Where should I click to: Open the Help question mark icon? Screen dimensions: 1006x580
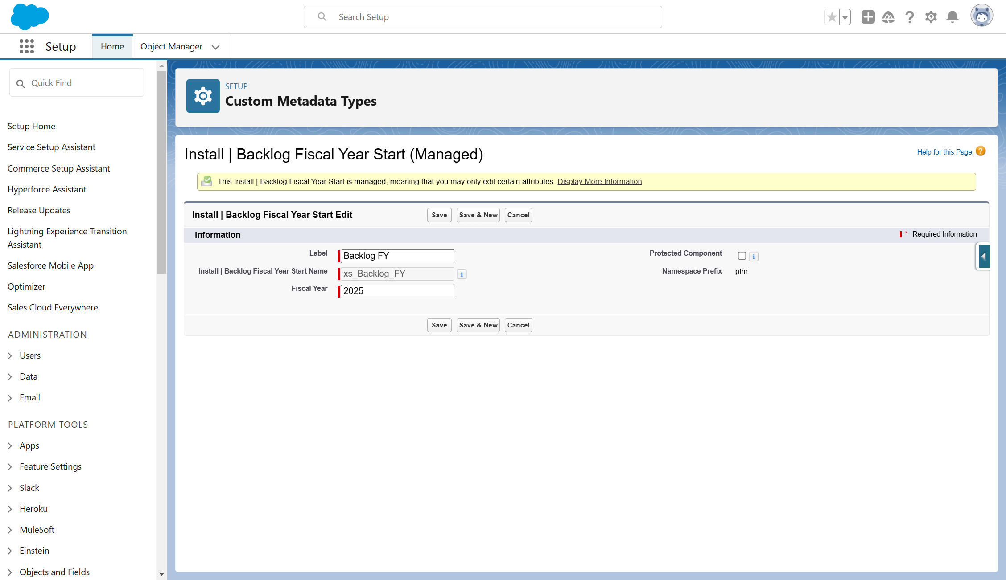pyautogui.click(x=910, y=17)
